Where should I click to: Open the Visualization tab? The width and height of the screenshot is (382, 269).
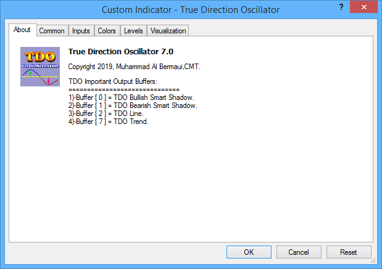[x=168, y=31]
